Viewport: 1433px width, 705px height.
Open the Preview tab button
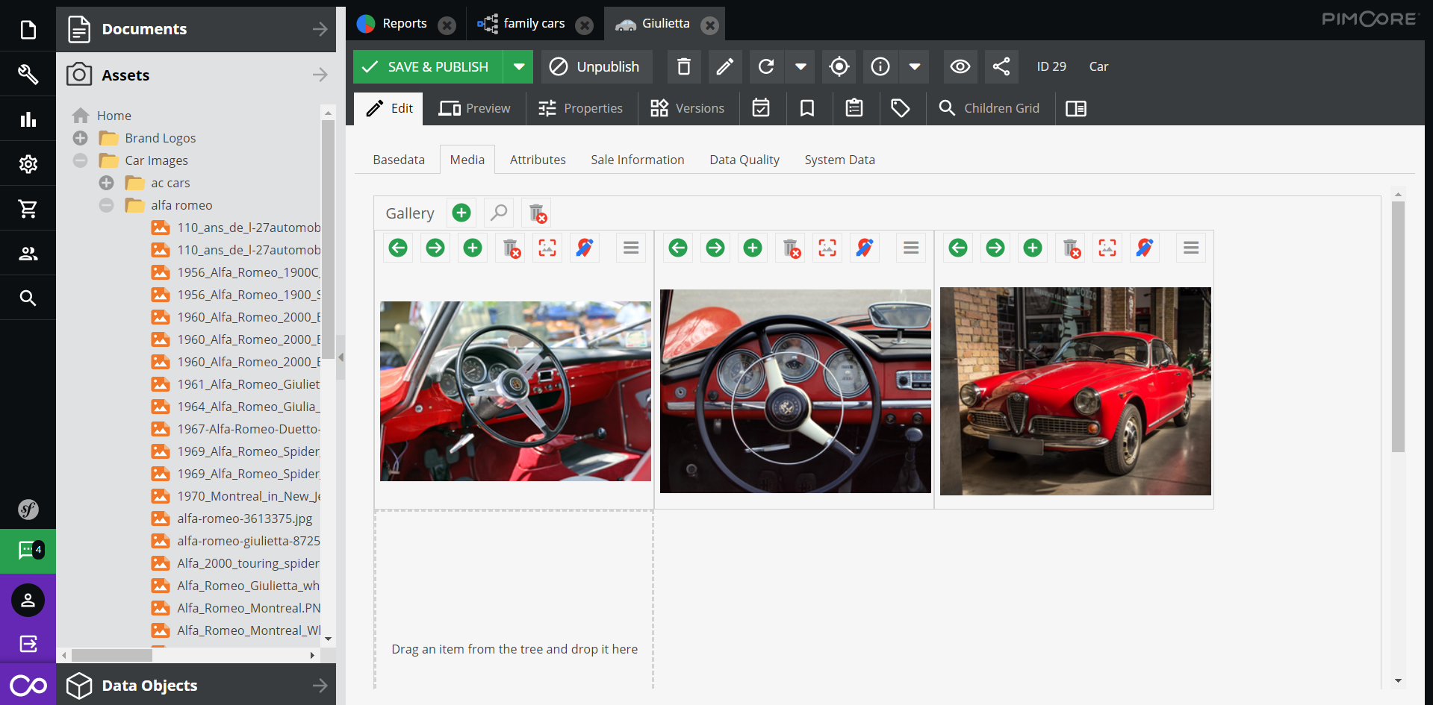point(475,108)
